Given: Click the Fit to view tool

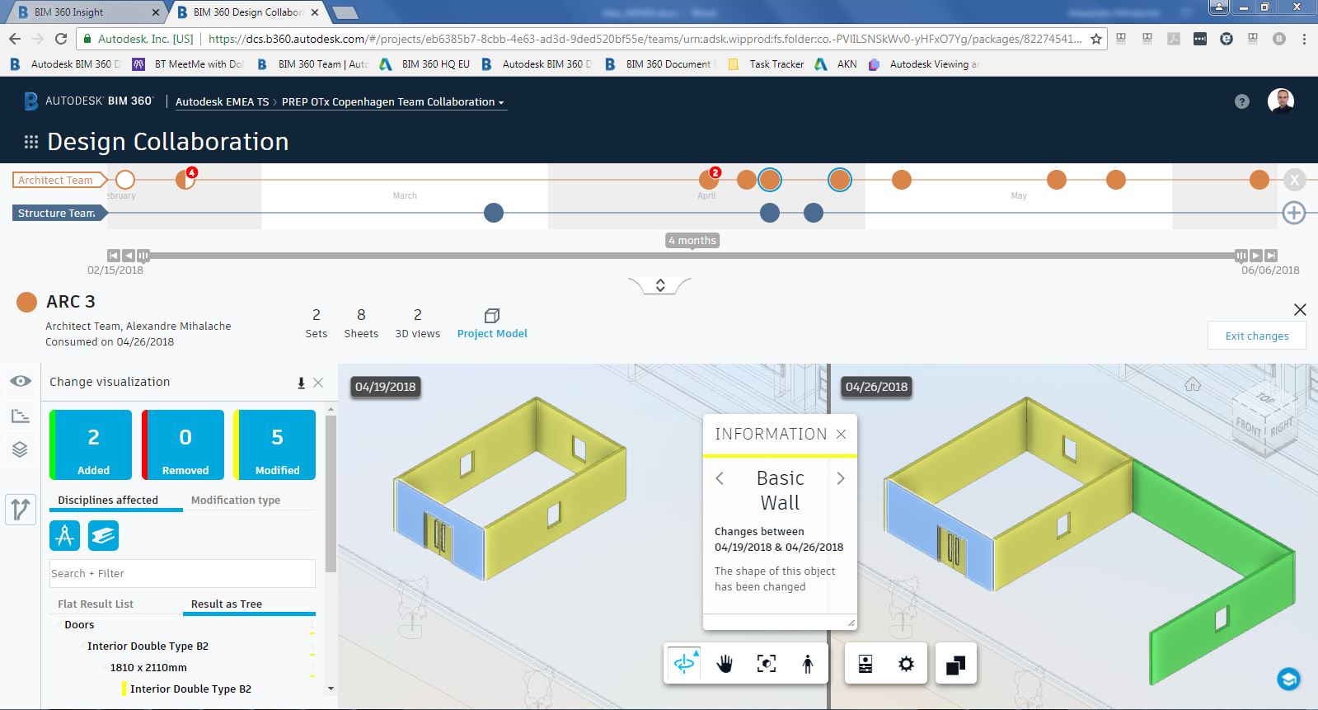Looking at the screenshot, I should tap(767, 664).
